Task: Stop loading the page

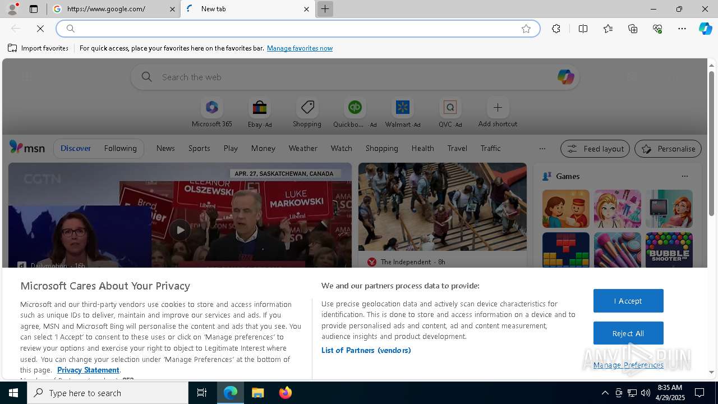Action: [x=40, y=29]
